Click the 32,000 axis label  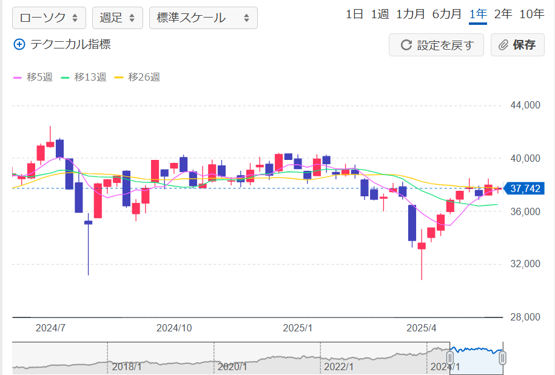[525, 264]
